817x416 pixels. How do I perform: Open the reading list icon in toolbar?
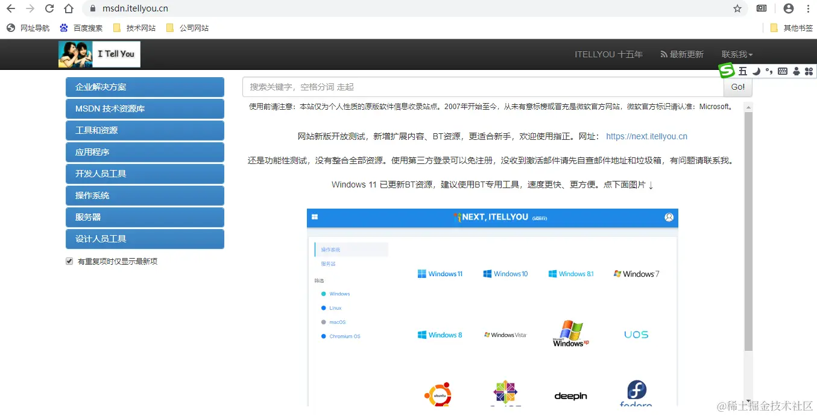762,8
